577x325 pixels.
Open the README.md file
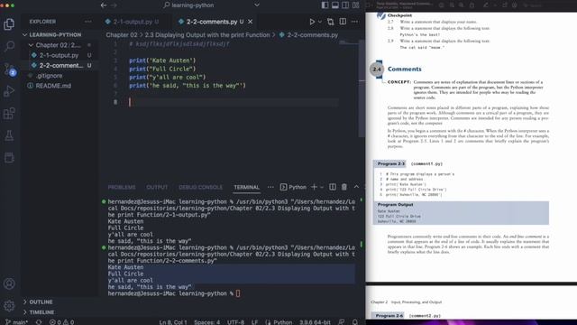tap(53, 86)
